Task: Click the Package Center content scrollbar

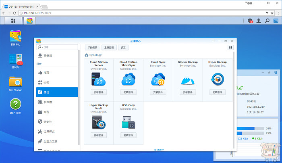Action: point(234,100)
